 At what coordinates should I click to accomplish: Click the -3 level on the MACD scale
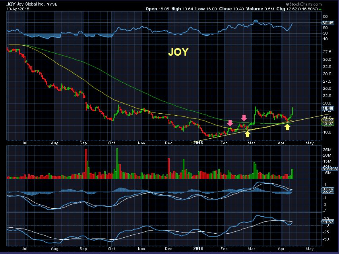(x=325, y=211)
